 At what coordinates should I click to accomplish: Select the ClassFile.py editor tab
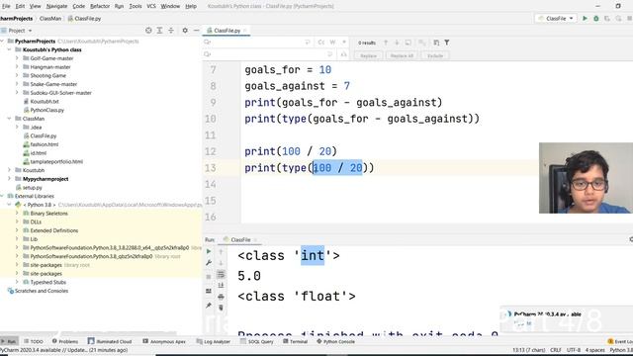(226, 31)
